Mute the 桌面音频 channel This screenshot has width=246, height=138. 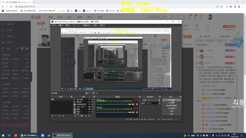click(x=133, y=112)
